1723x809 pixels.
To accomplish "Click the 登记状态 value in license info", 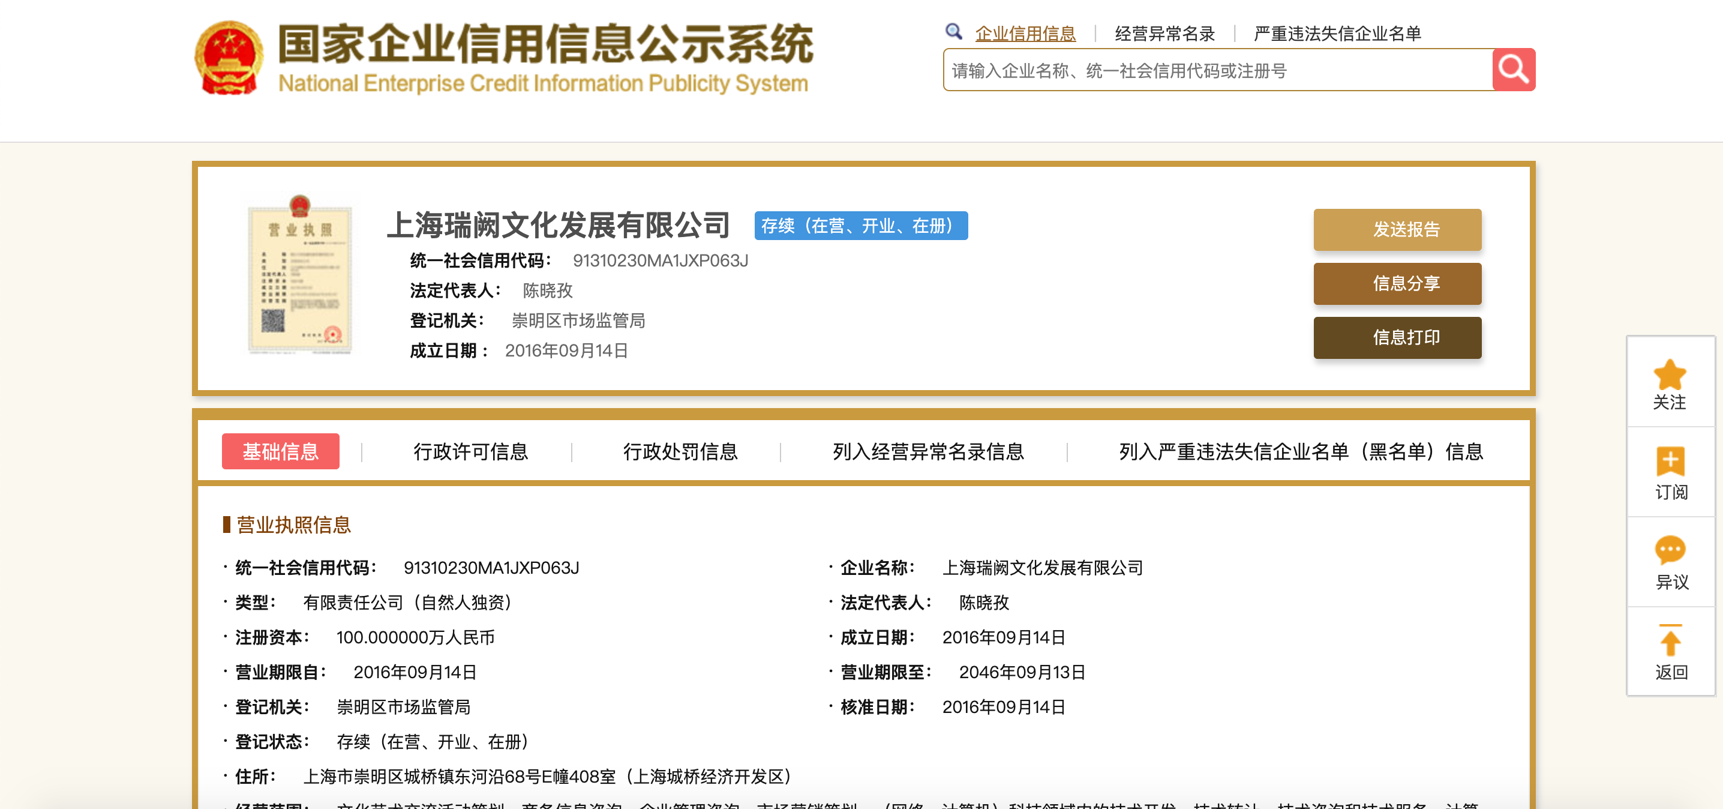I will click(432, 742).
